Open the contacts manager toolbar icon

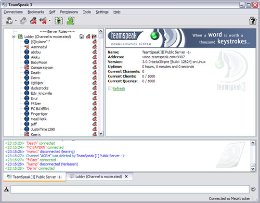tap(71, 21)
